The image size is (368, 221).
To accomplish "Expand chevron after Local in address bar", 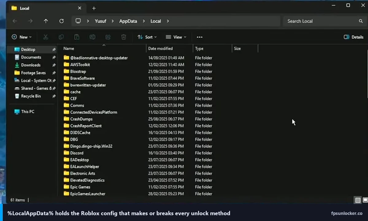I will point(168,21).
